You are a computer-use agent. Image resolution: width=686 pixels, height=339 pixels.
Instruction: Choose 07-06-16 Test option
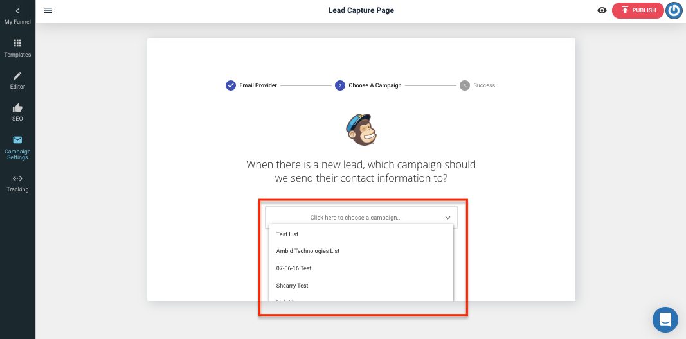click(x=361, y=268)
